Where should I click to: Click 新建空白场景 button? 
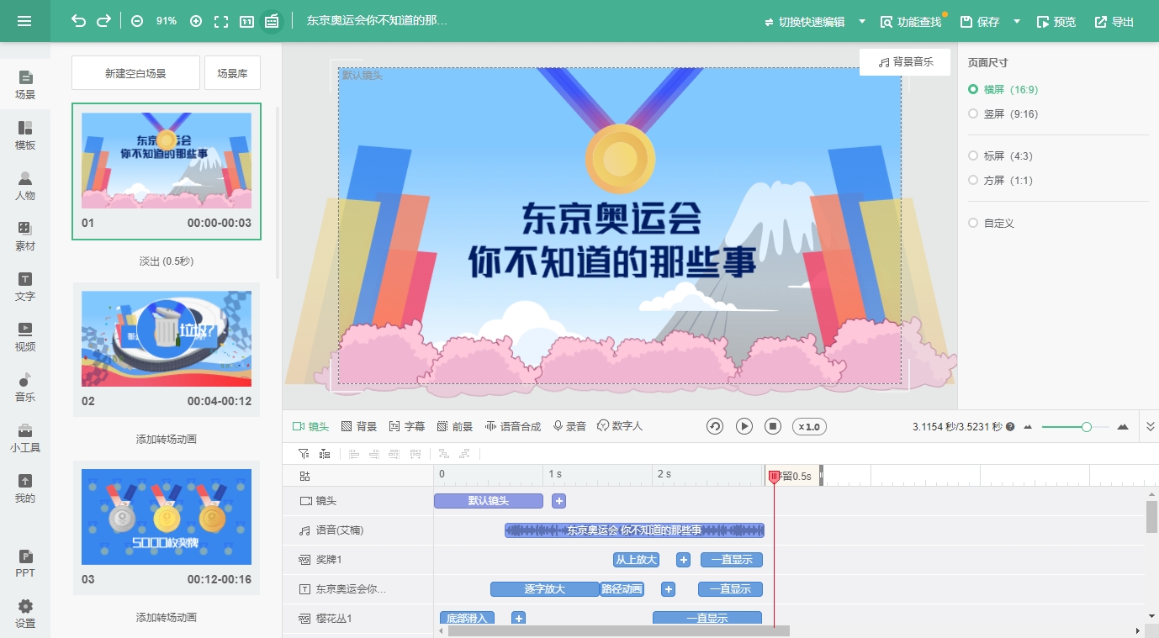[135, 73]
